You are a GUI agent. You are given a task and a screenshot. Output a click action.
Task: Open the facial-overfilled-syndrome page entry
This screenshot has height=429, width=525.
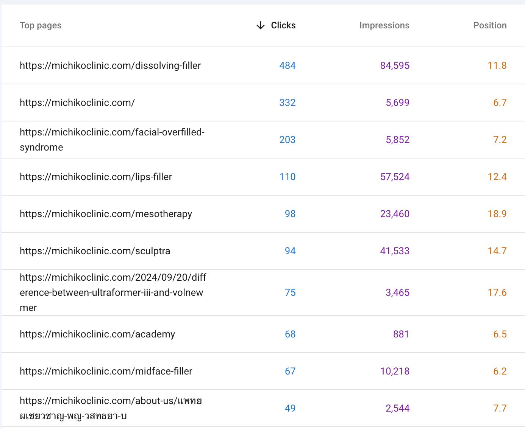pyautogui.click(x=112, y=140)
